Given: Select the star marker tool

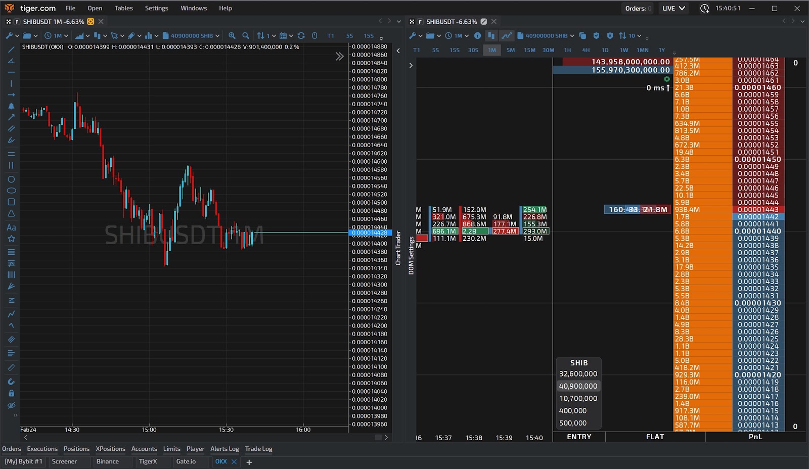Looking at the screenshot, I should (x=11, y=239).
